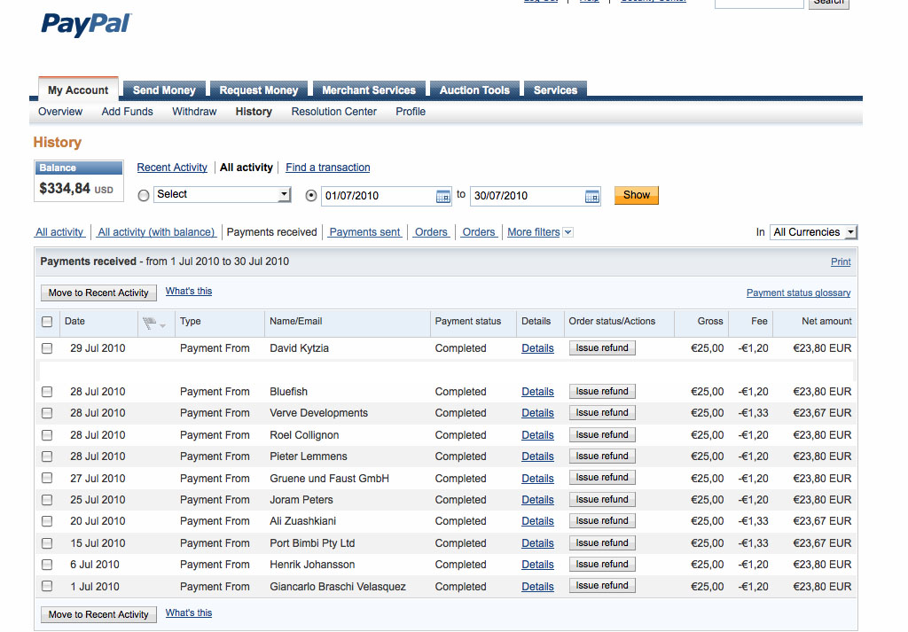Click top Move to Recent Activity button
The image size is (908, 632).
coord(98,293)
